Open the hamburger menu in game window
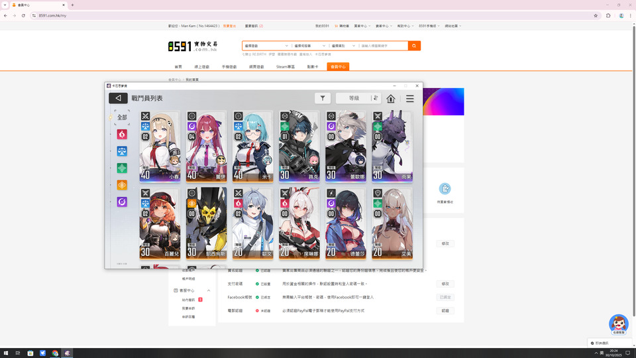Viewport: 636px width, 358px height. 410,98
